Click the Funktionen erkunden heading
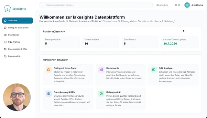 click(56, 60)
